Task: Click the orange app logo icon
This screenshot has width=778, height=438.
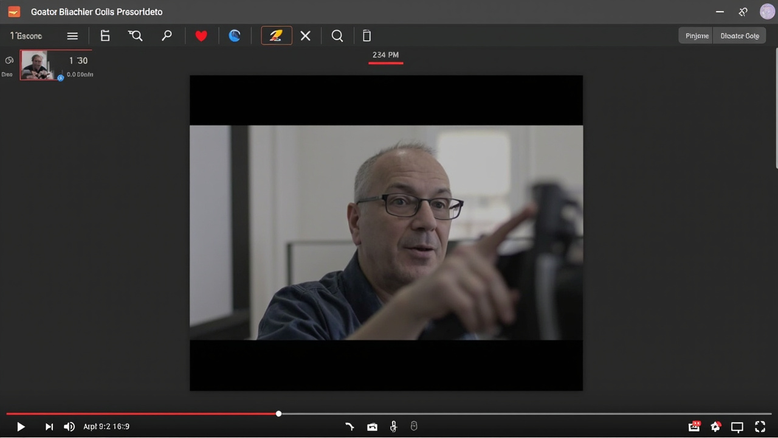Action: click(14, 12)
